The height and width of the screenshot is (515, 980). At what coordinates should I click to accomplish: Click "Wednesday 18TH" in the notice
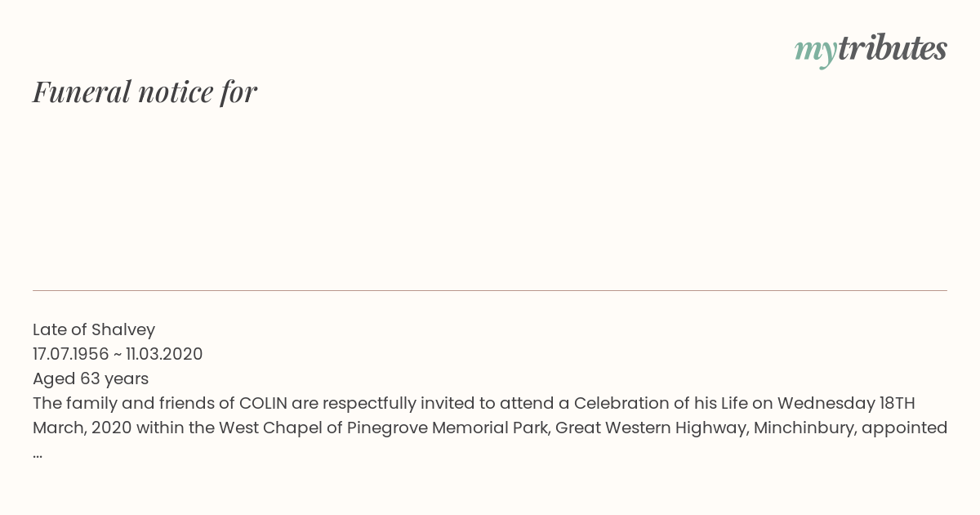click(846, 403)
